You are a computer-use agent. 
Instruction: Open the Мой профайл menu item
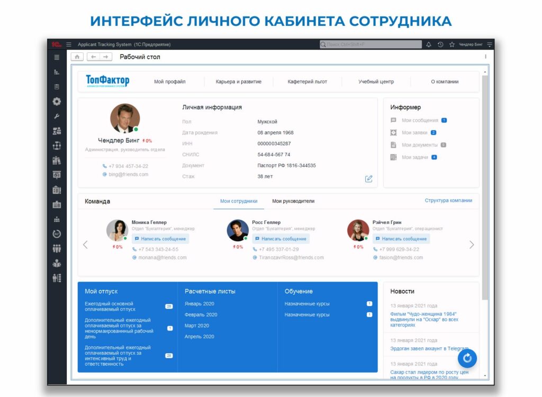click(170, 82)
